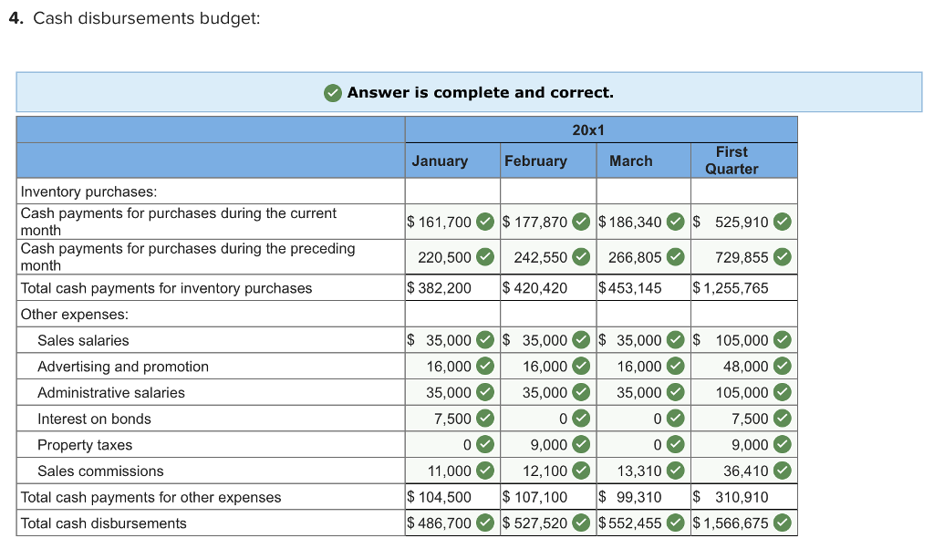Click checkmark for February Sales commissions 12,100

(581, 471)
